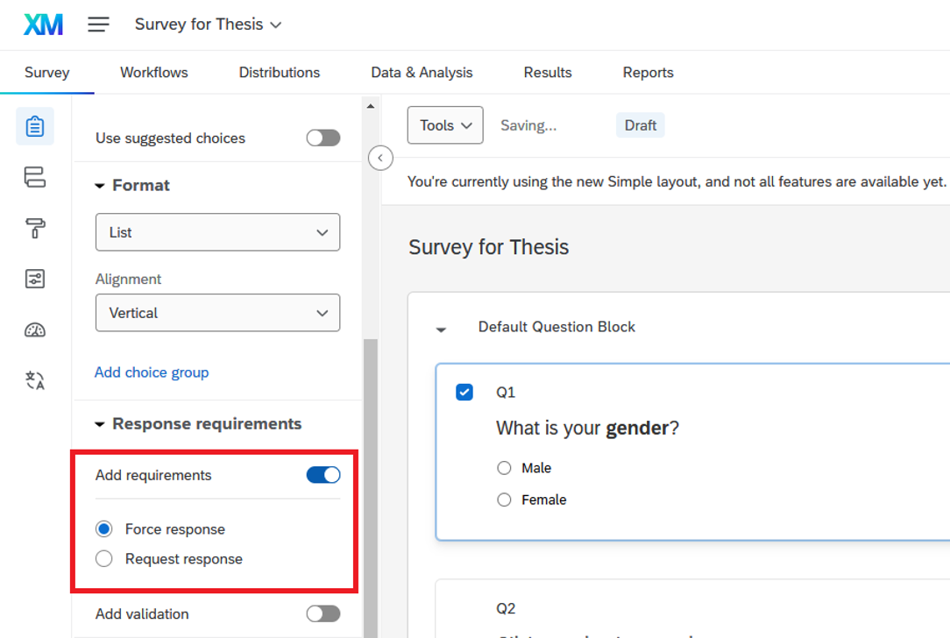Open the Vertical alignment dropdown

(x=217, y=313)
